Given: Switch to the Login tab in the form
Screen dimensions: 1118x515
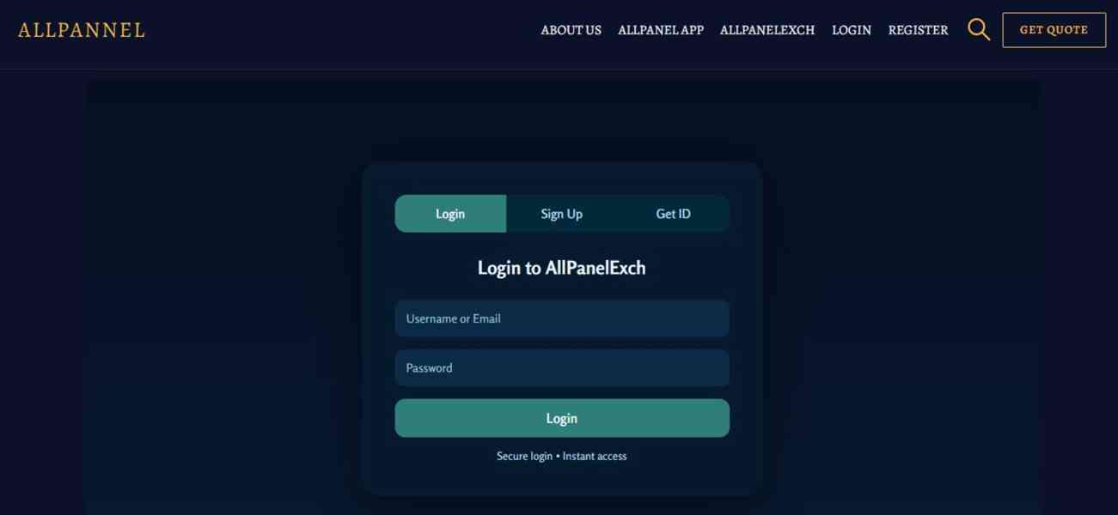Looking at the screenshot, I should click(450, 214).
